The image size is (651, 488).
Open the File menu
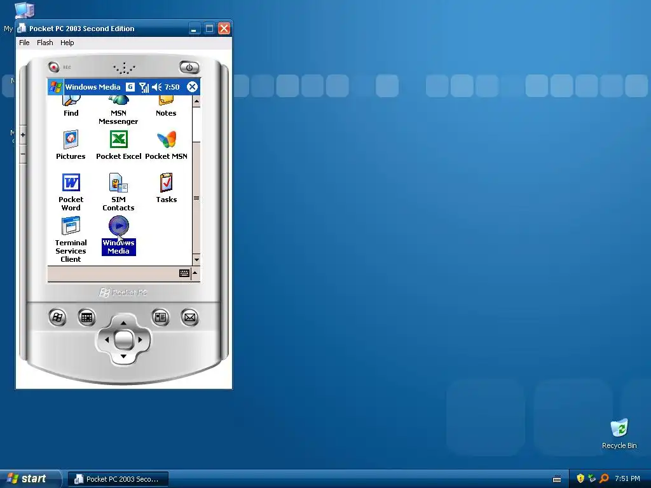click(x=24, y=43)
